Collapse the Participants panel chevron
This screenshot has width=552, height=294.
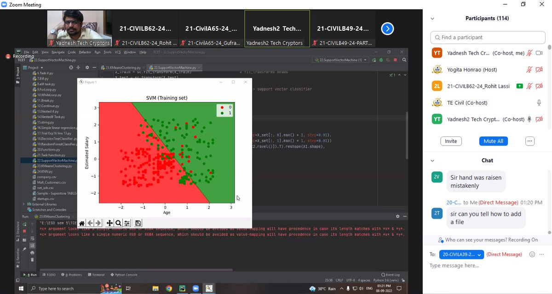(432, 19)
